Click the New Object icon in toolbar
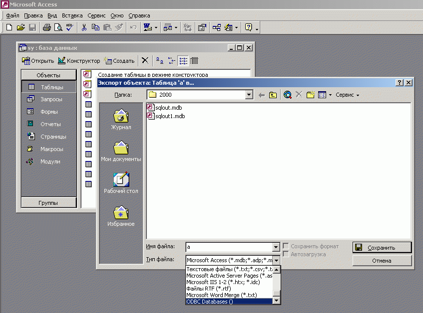 (x=229, y=27)
